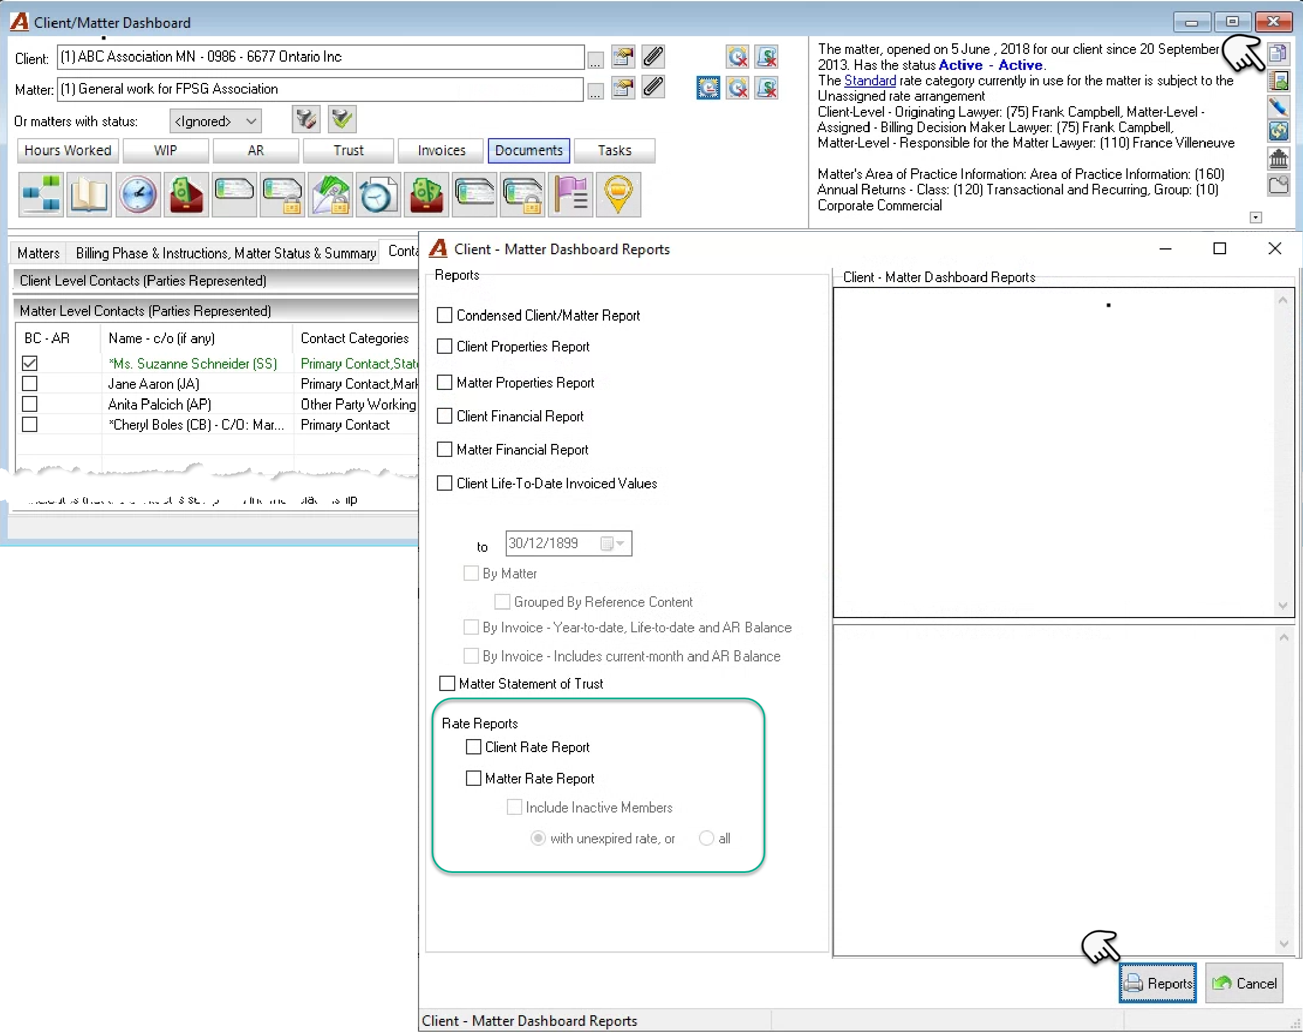Click the ellipsis lookup button beside Client field
This screenshot has height=1033, width=1303.
coord(595,60)
